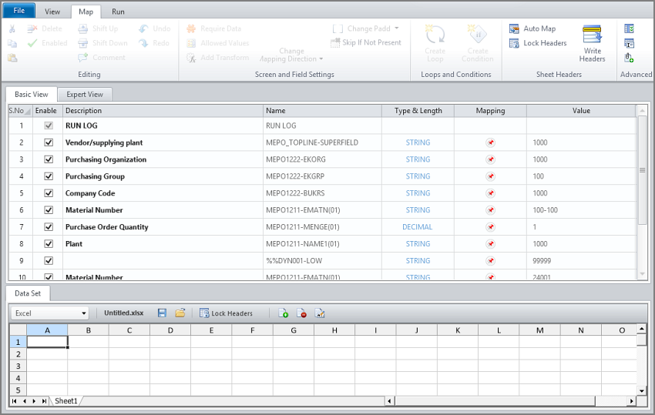Select the Data Set tab
The width and height of the screenshot is (655, 415).
[x=28, y=293]
